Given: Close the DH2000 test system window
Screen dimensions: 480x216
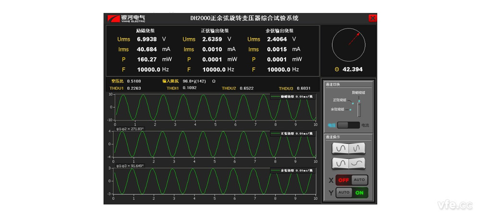Looking at the screenshot, I should coord(372,18).
